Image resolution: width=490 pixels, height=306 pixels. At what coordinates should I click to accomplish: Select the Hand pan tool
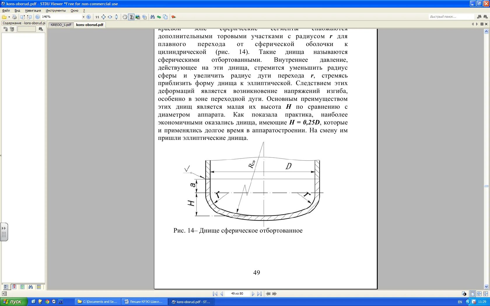coord(125,17)
